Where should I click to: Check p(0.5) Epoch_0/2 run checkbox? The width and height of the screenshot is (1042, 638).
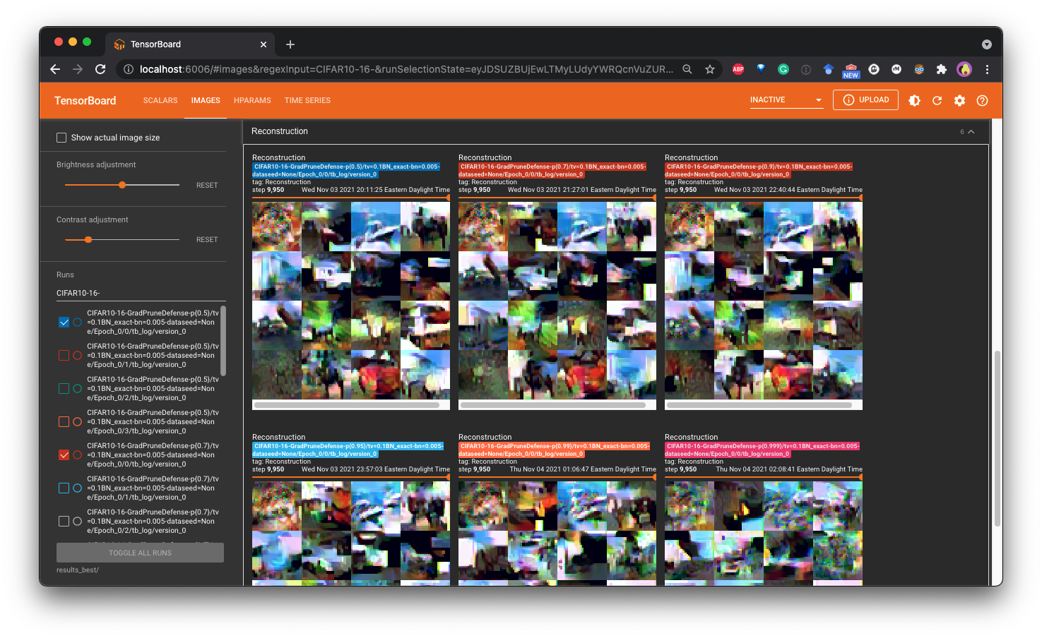pos(64,388)
